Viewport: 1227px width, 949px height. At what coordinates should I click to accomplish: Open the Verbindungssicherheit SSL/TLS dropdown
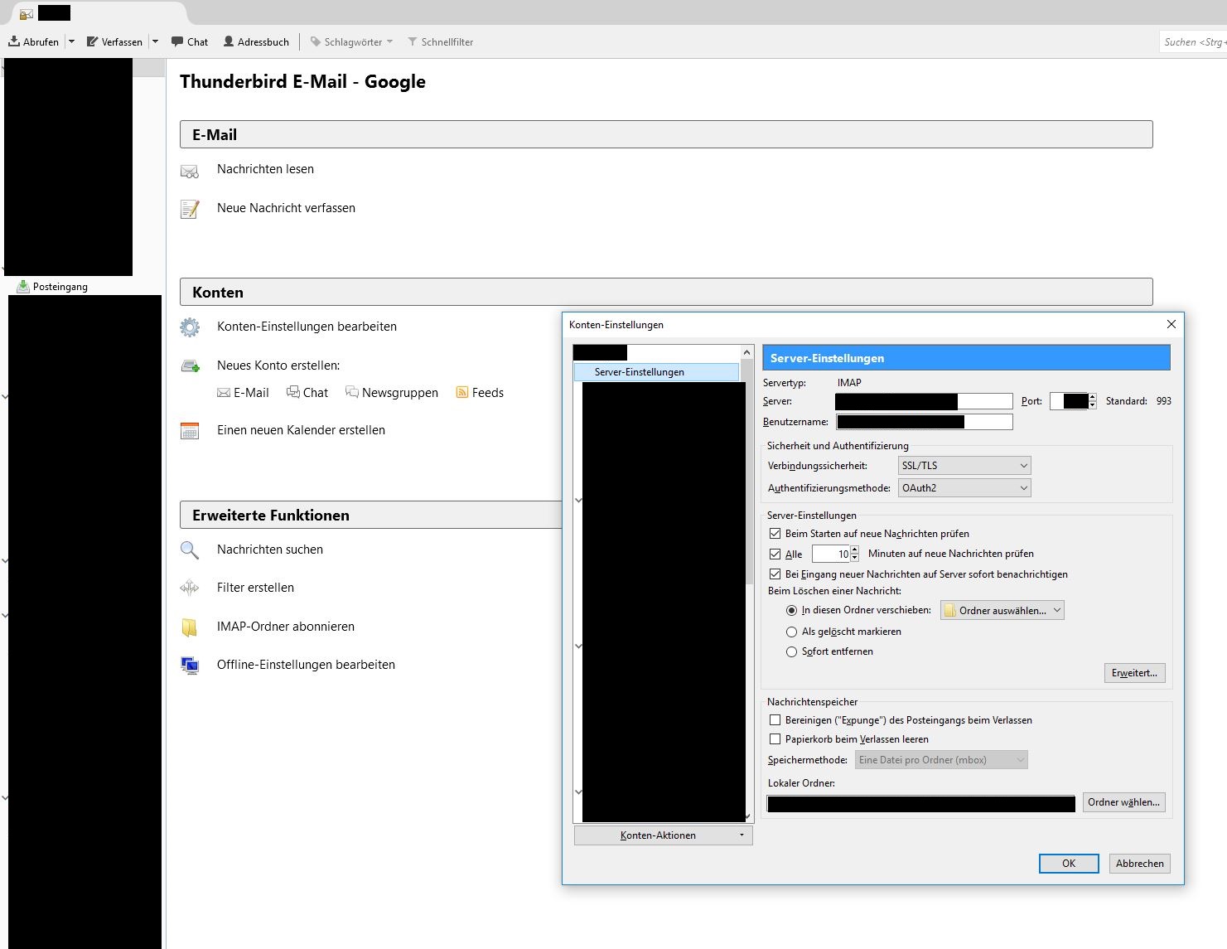click(x=964, y=466)
